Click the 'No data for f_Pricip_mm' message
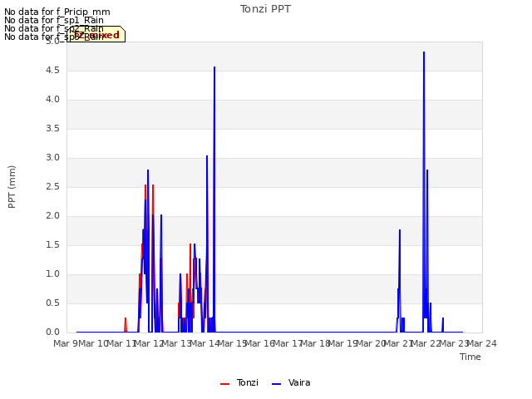The height and width of the screenshot is (399, 532). [x=57, y=12]
